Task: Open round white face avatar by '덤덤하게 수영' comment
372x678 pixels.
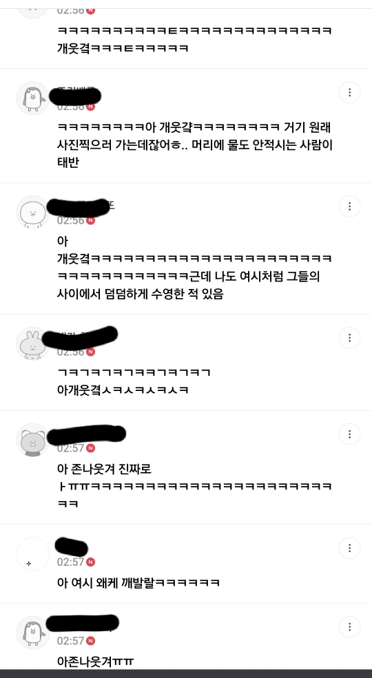Action: (33, 212)
